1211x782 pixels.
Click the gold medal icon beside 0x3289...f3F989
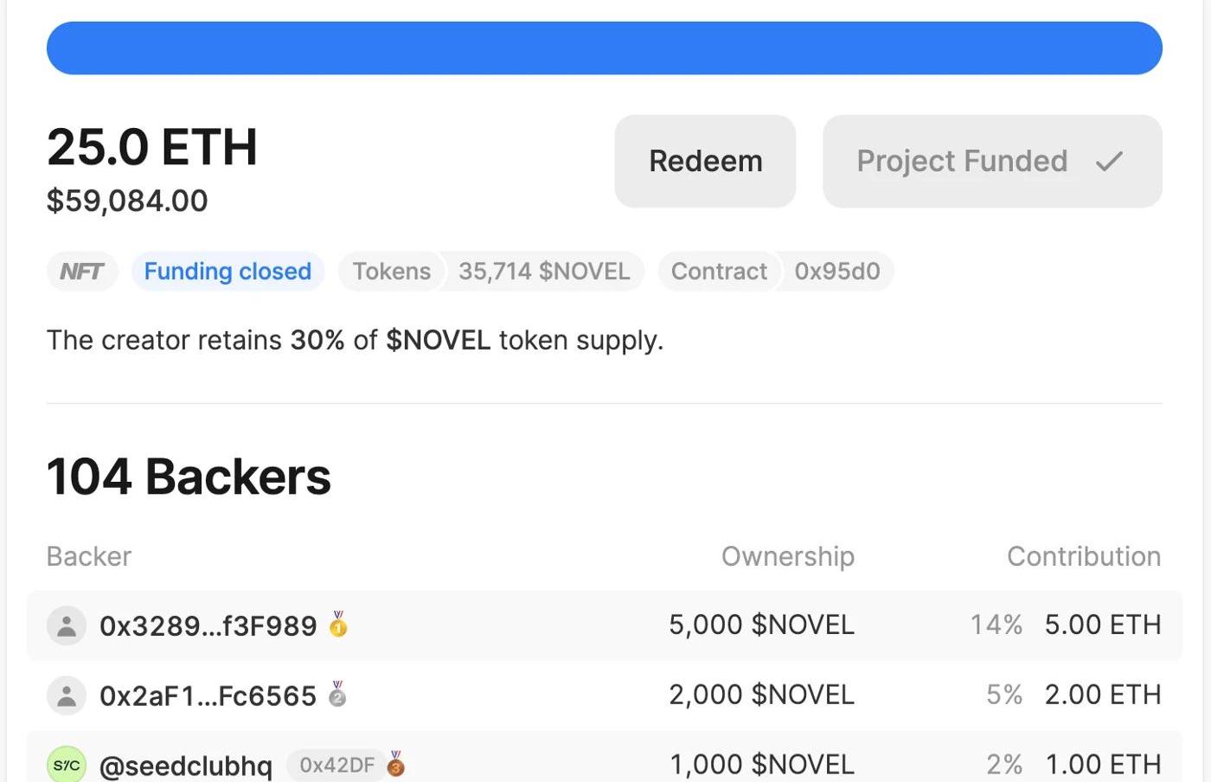(x=338, y=624)
